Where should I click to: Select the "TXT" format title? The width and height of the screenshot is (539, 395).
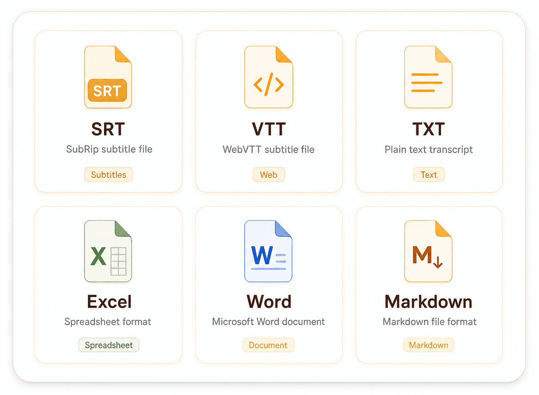[429, 129]
